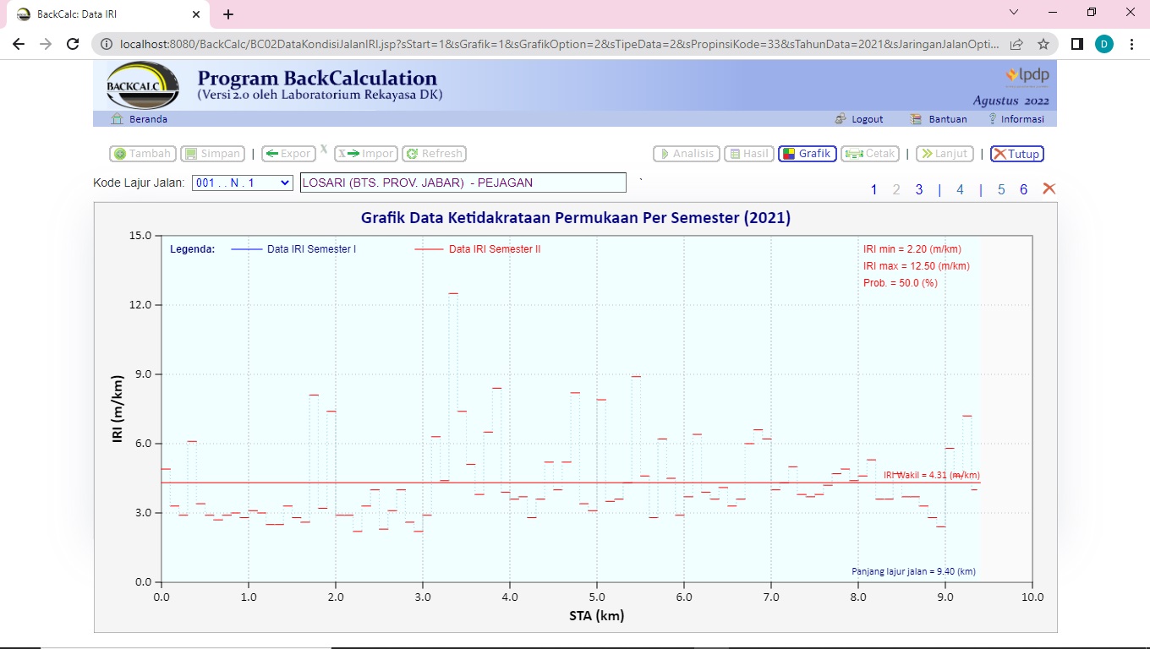
Task: Click the browser address bar
Action: (x=558, y=44)
